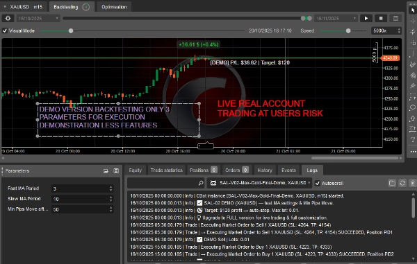
Task: Click the LIVE REAL ACCOUNT red chart text
Action: 270,108
